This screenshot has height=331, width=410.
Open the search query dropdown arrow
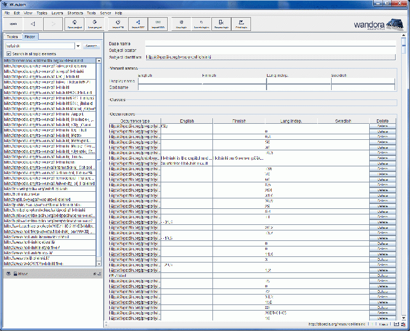[78, 46]
